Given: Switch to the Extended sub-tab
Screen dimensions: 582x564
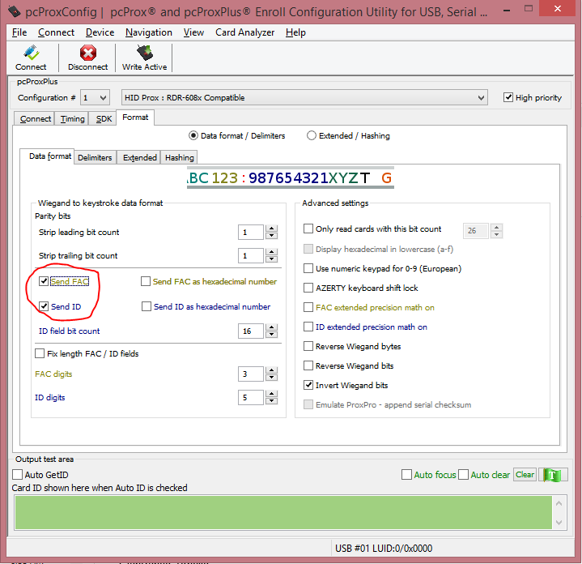Looking at the screenshot, I should tap(139, 158).
